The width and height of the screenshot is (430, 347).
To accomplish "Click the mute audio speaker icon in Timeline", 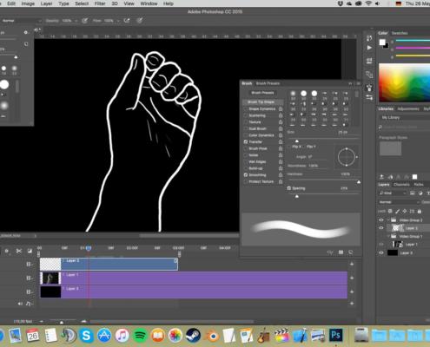I will [20, 304].
